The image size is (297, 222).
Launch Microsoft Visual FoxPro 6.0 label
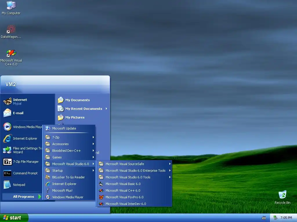tap(124, 197)
